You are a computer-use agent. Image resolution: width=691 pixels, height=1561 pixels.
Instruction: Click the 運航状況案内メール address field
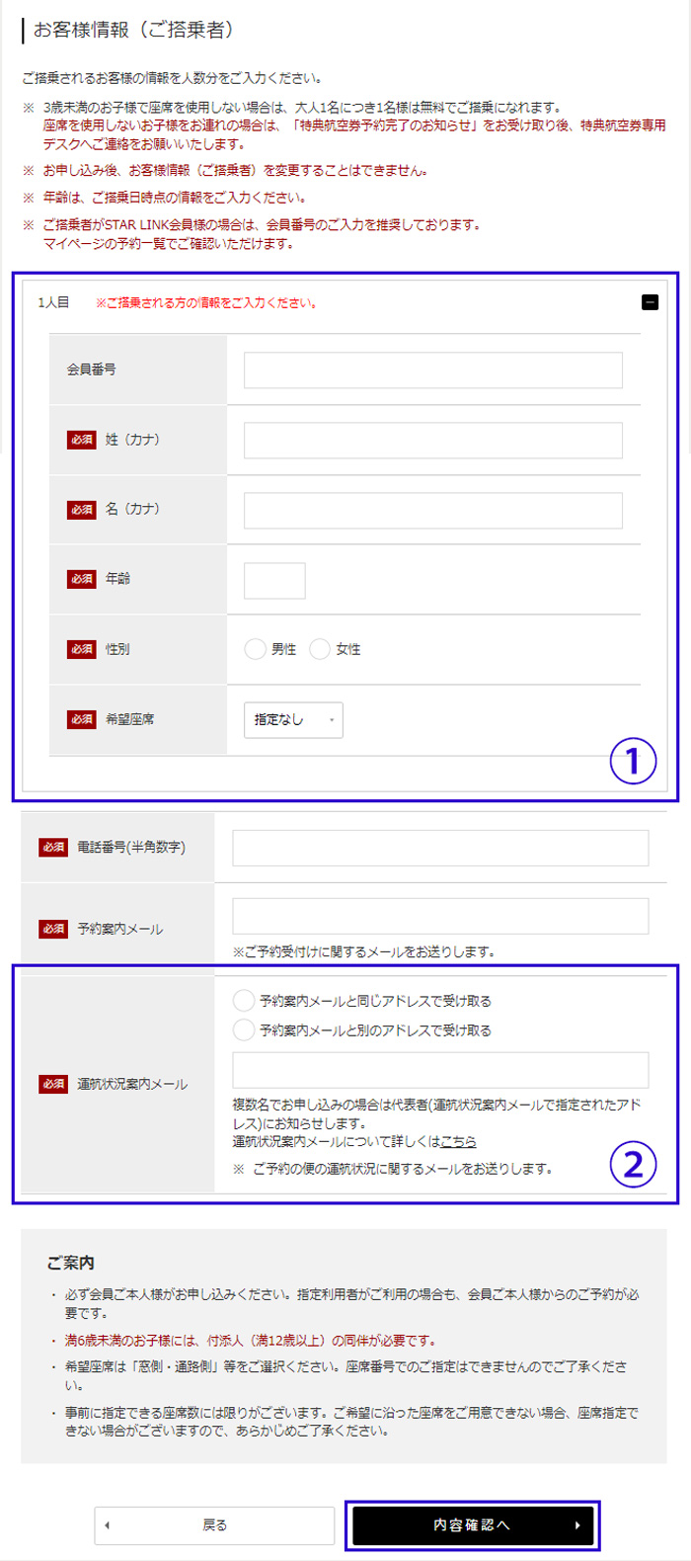(440, 1070)
